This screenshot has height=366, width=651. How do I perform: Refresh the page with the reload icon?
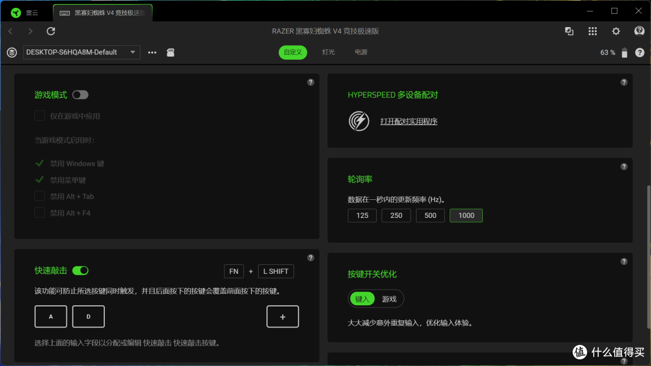[51, 31]
